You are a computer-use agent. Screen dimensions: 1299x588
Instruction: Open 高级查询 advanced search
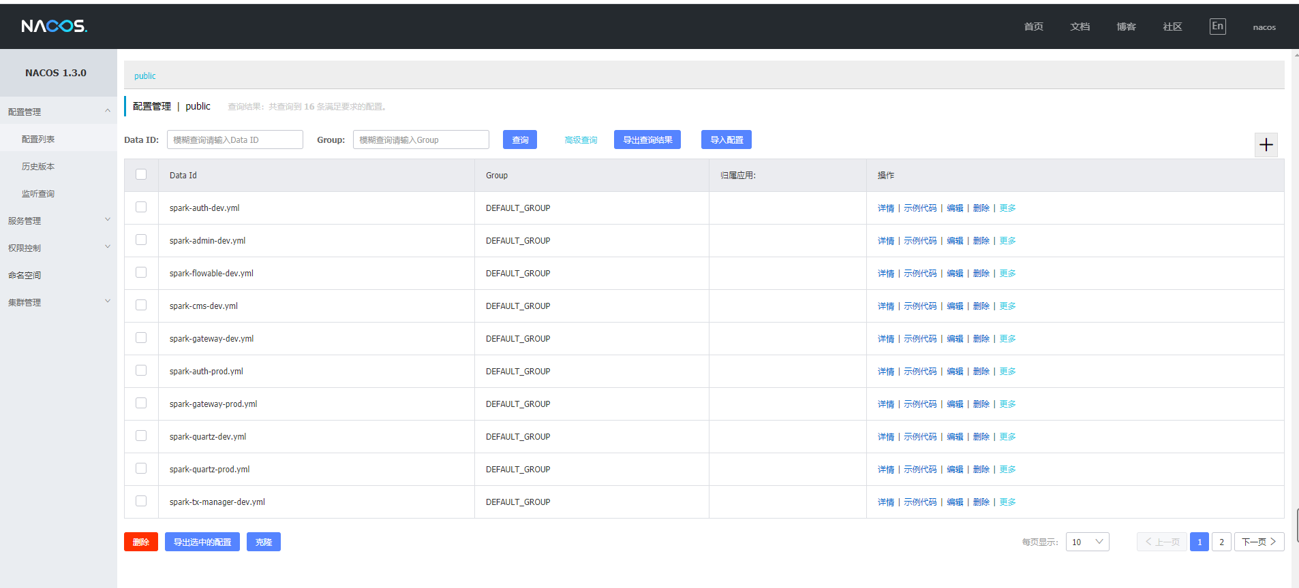(x=581, y=140)
